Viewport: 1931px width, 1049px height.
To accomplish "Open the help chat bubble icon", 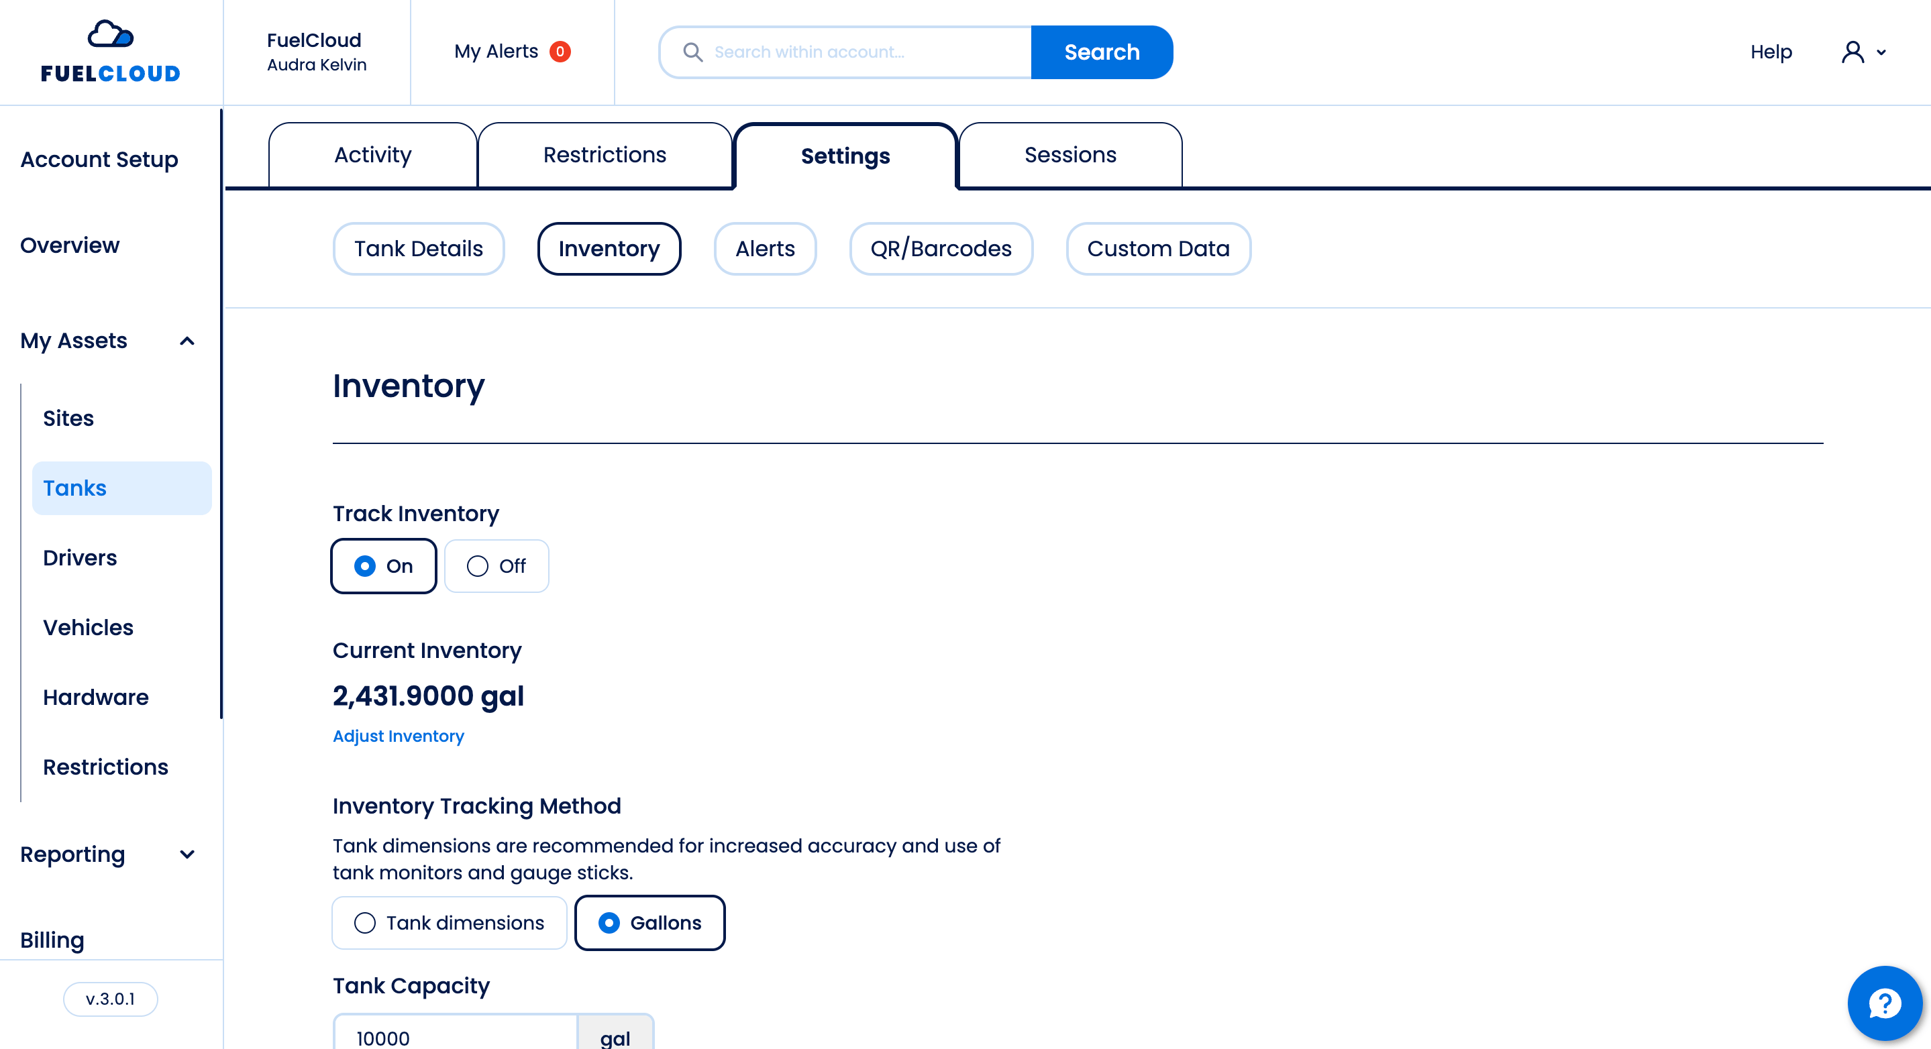I will point(1884,1003).
